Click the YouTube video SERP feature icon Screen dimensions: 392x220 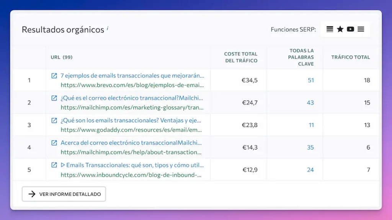[x=350, y=29]
